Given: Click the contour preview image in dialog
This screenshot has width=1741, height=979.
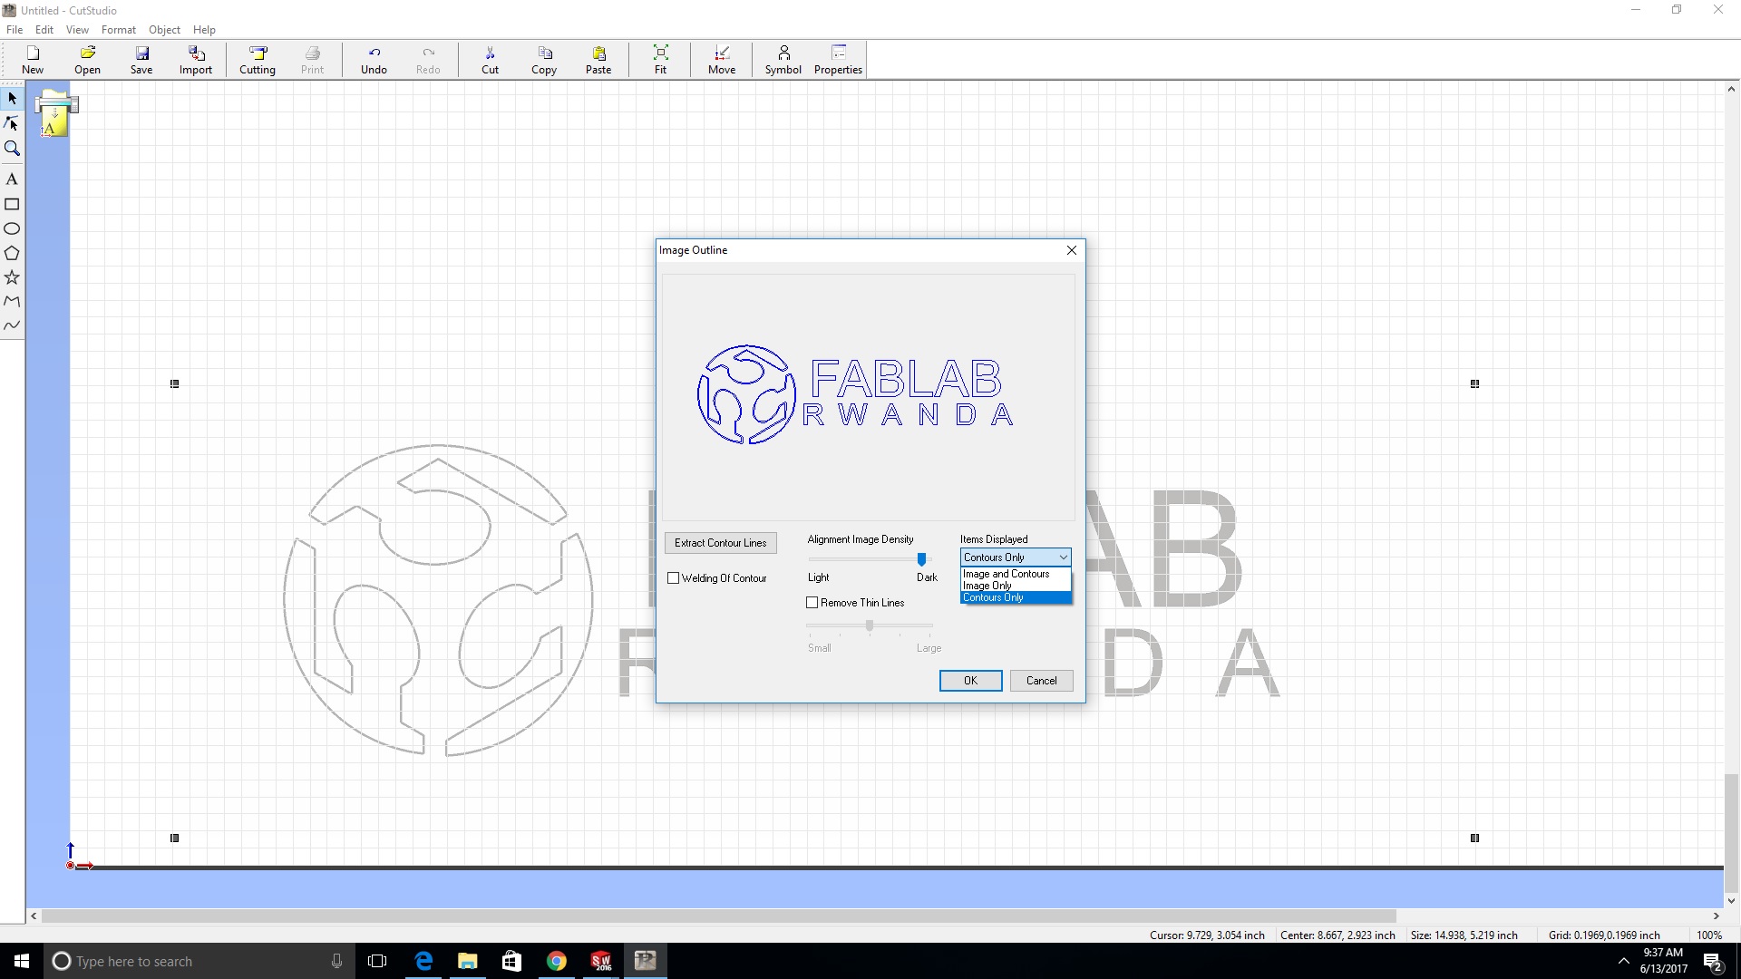Looking at the screenshot, I should [x=869, y=397].
